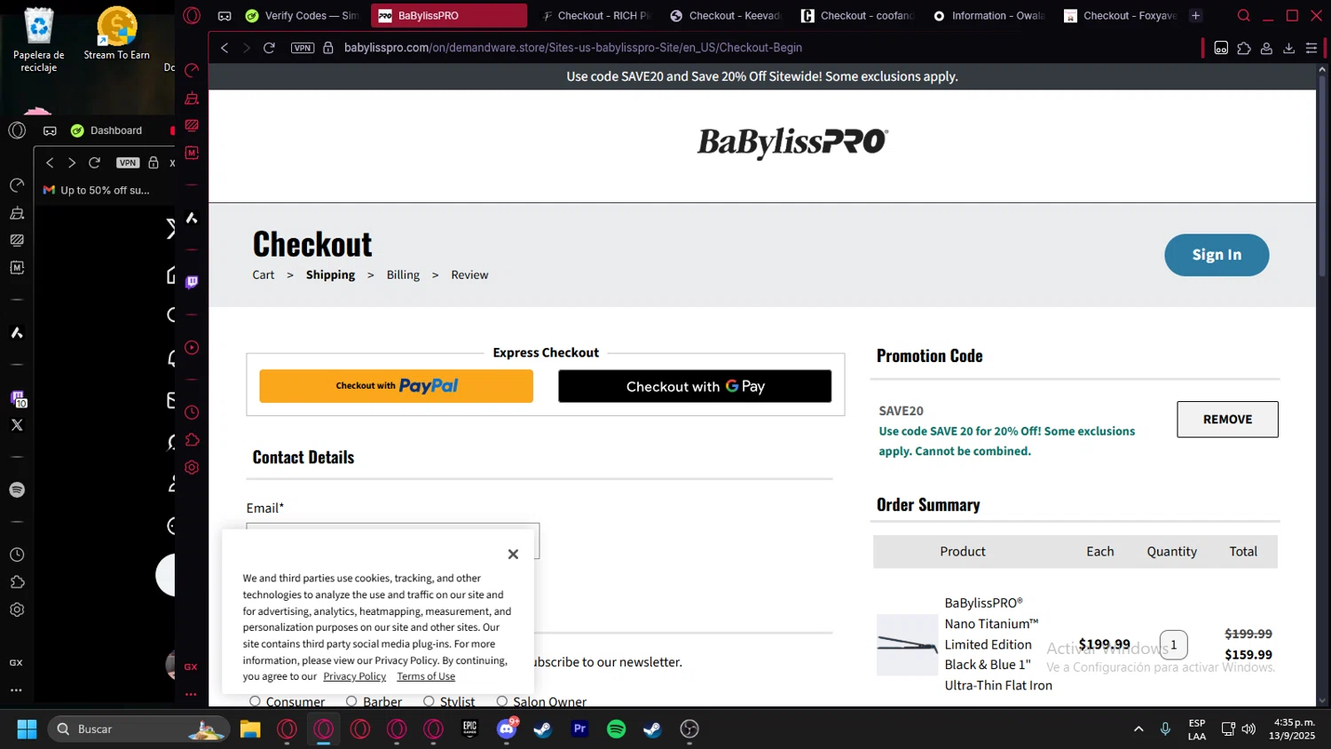The height and width of the screenshot is (749, 1331).
Task: Switch to Checkout - Keevad tab
Action: tap(726, 16)
